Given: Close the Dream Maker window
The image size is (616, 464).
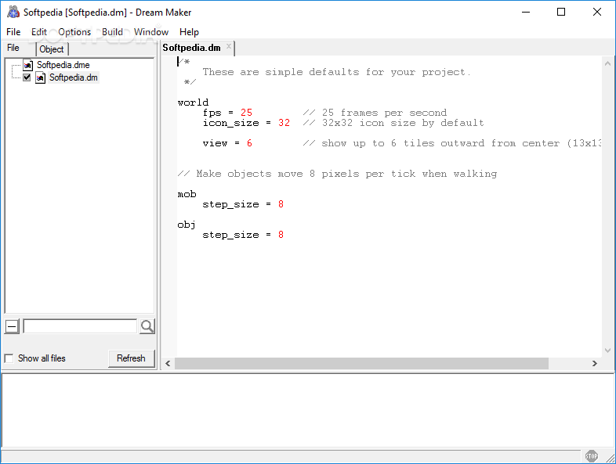Looking at the screenshot, I should [x=596, y=13].
